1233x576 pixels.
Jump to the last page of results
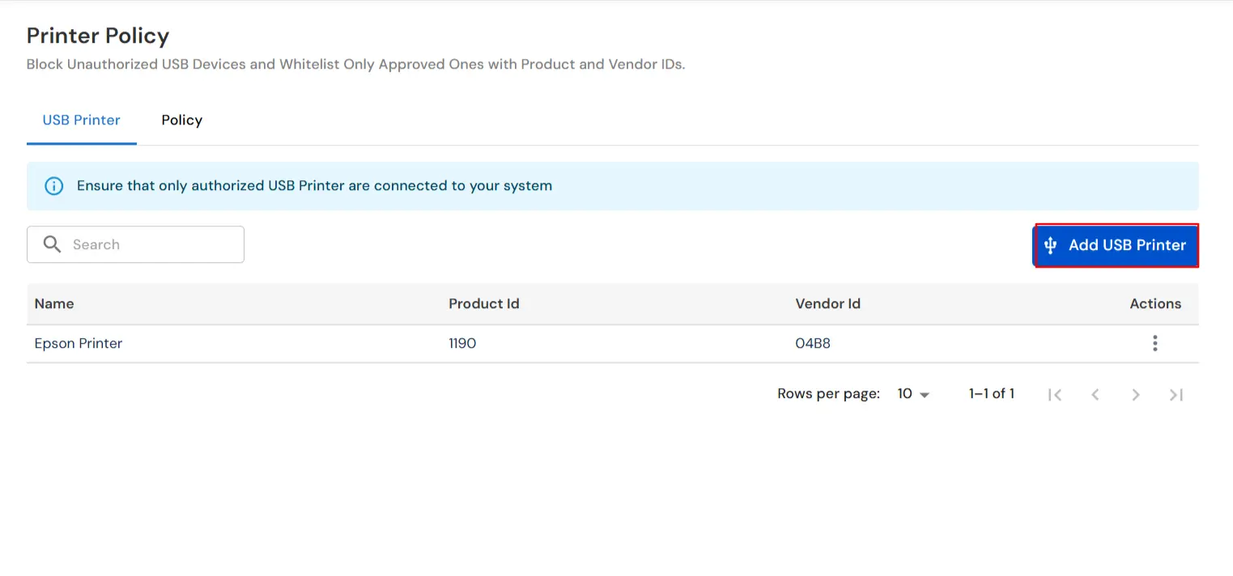(1176, 395)
